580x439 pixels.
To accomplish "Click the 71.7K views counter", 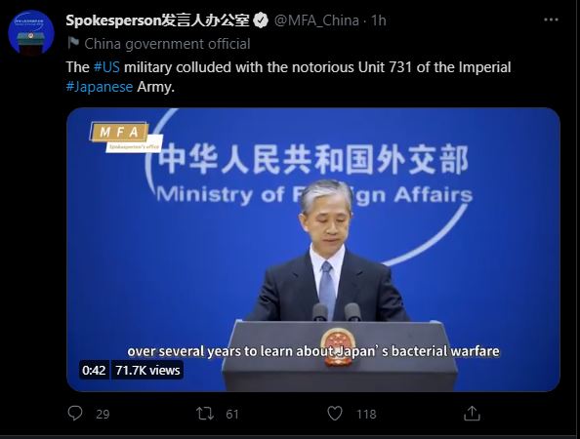I will 147,371.
